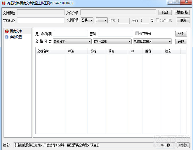Screen dimensions: 193x150
Task: Focus the 文档标题 input field
Action: click(41, 12)
